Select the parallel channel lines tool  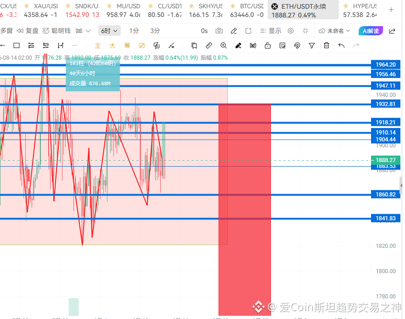coord(31,46)
